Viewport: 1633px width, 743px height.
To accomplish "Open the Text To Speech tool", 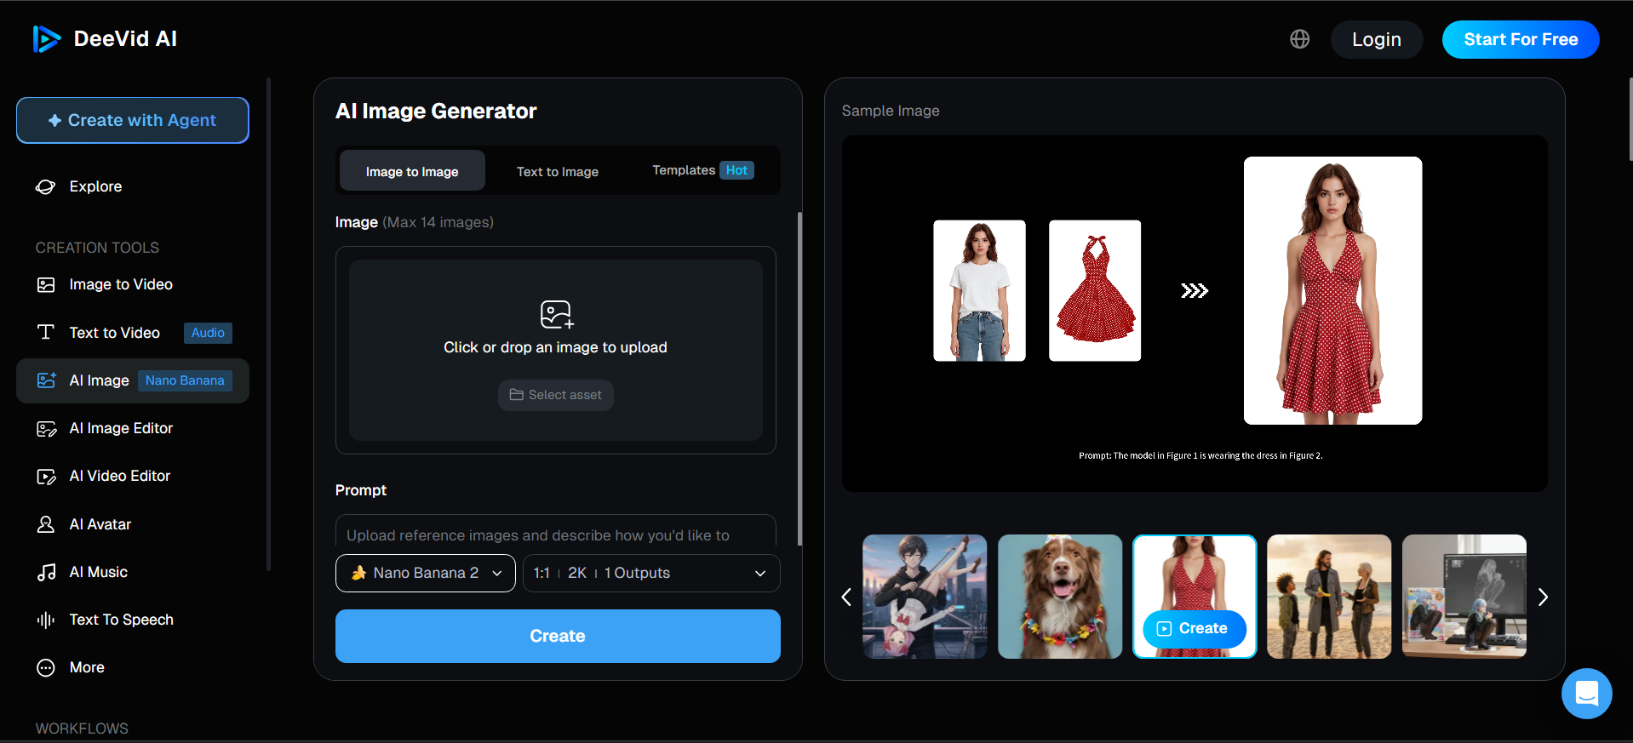I will (x=121, y=620).
